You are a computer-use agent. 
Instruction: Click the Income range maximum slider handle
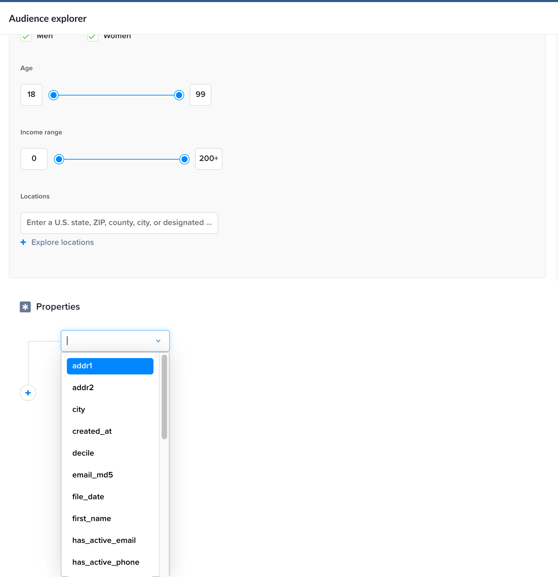pos(185,159)
